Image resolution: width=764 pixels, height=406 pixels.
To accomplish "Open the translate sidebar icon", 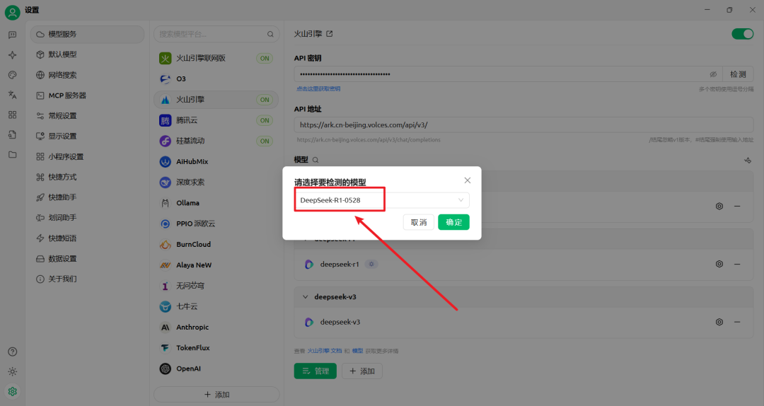I will point(12,95).
